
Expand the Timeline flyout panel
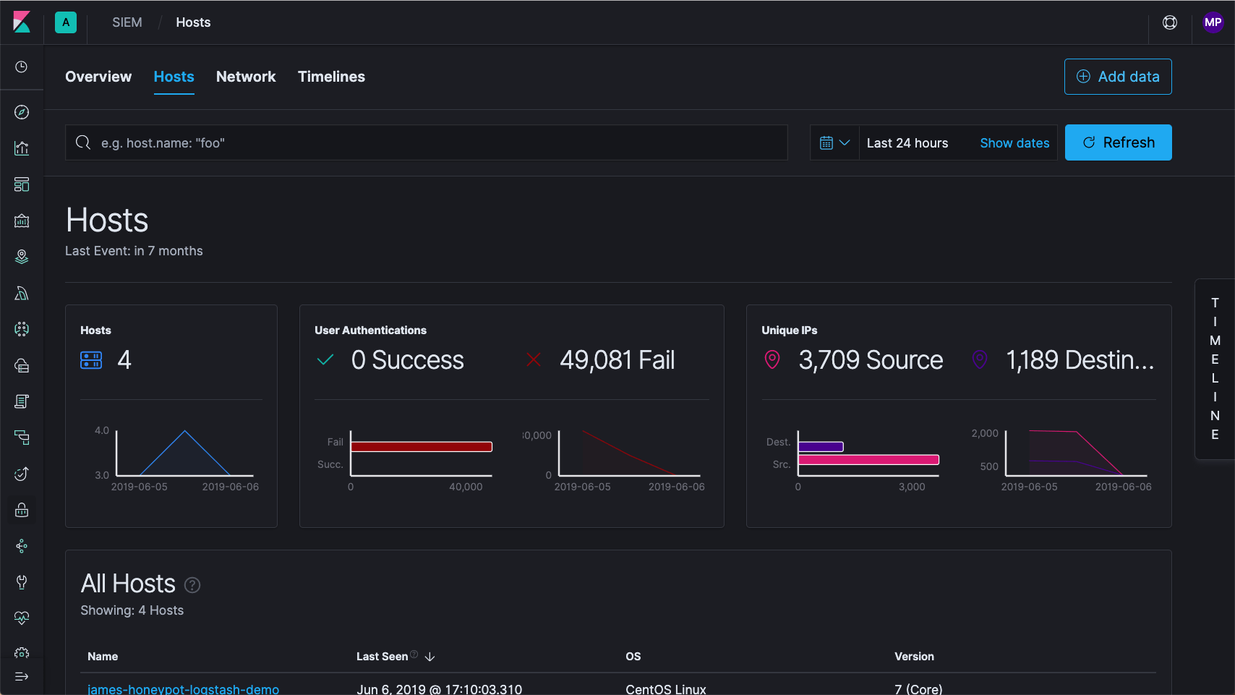pos(1215,369)
